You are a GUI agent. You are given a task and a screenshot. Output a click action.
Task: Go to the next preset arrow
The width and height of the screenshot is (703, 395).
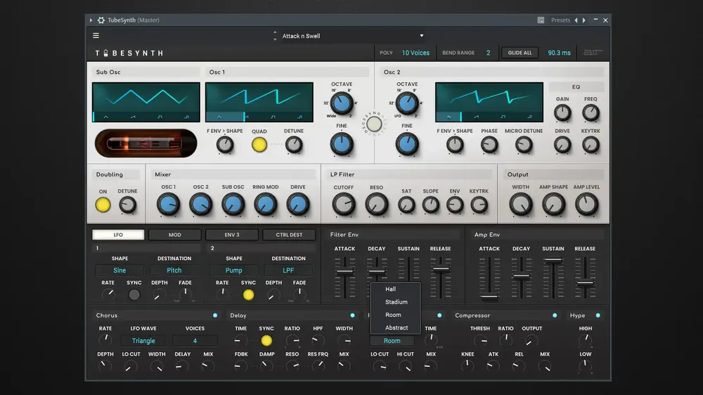coord(583,20)
